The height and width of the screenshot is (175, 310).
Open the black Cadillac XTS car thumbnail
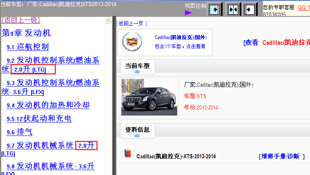point(149,97)
